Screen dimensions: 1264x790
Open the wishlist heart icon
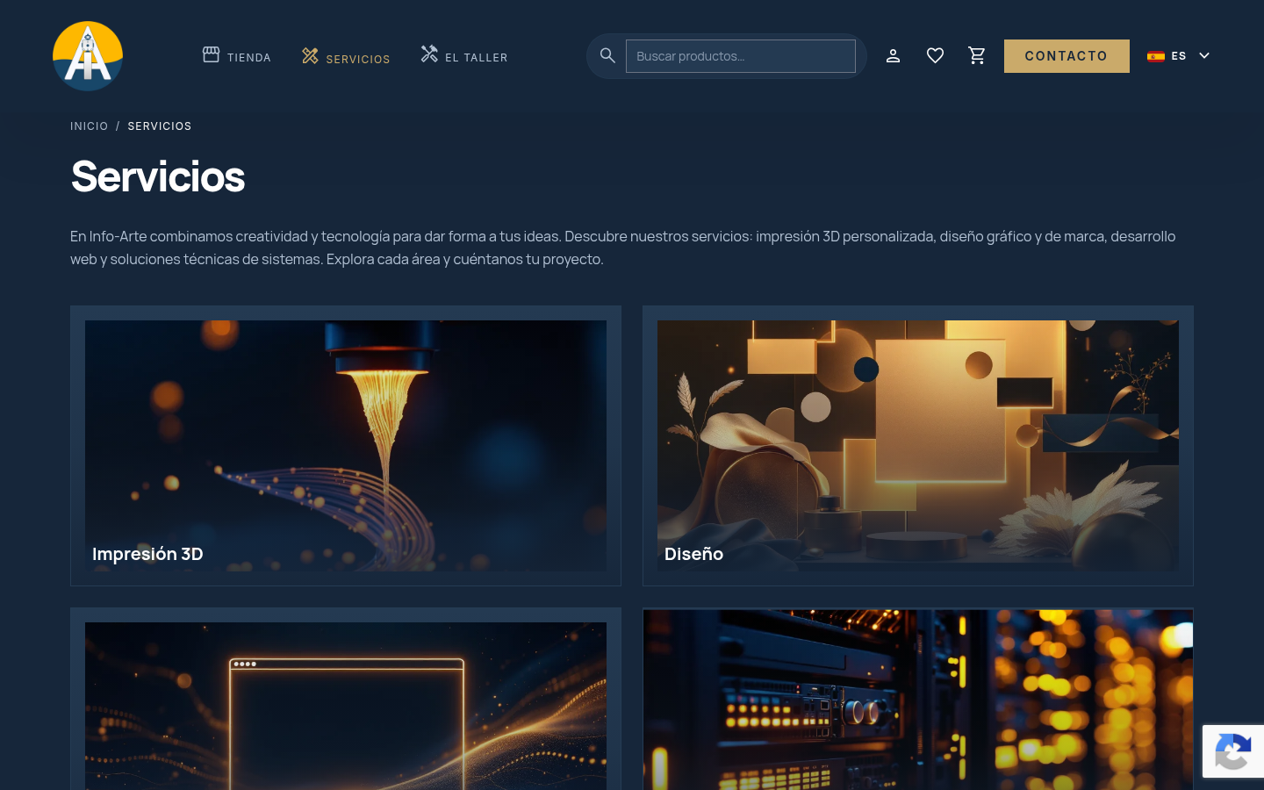[935, 56]
